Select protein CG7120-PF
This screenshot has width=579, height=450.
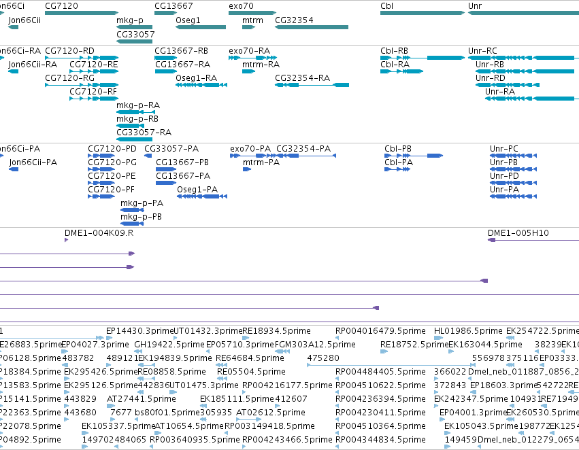[101, 196]
